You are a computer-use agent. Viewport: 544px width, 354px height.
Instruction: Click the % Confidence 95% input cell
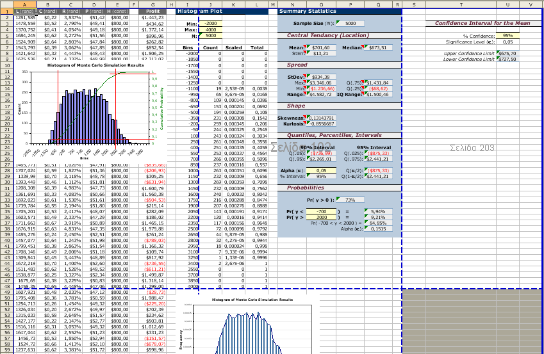point(507,36)
